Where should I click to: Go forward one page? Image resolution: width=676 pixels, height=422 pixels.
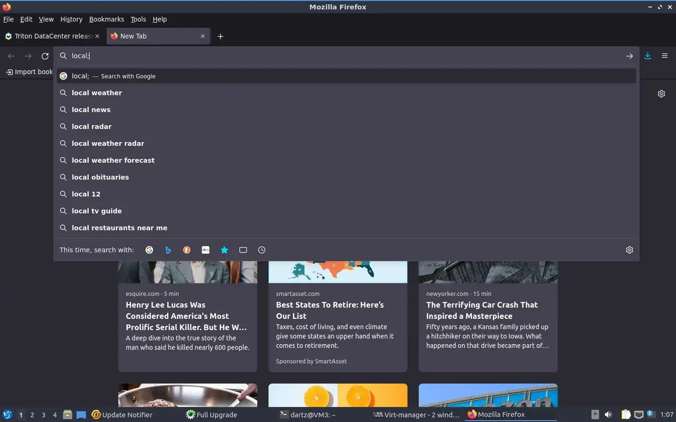28,56
